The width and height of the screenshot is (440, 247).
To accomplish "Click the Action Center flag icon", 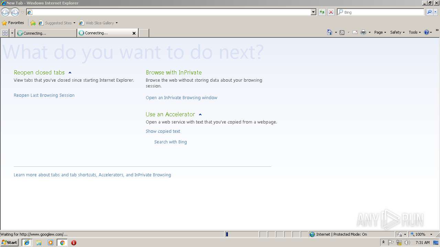I will coord(391,243).
